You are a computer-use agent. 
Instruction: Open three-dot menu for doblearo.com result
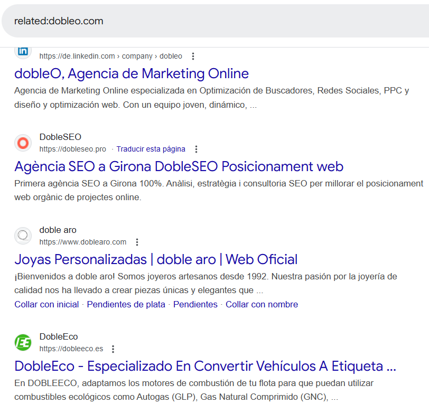click(x=137, y=242)
